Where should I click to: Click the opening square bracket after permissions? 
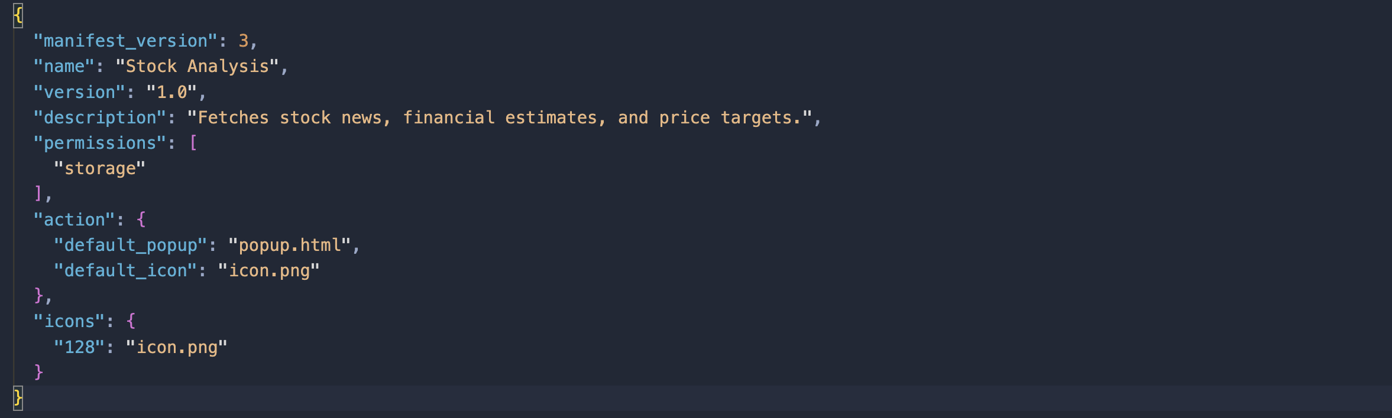pyautogui.click(x=193, y=143)
